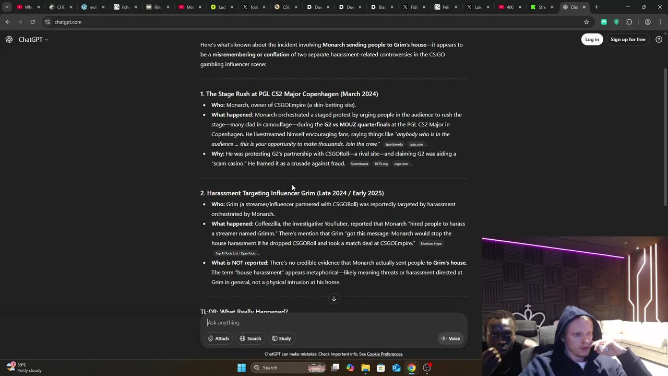
Task: Switch to the 'fool' X tab
Action: (x=254, y=7)
